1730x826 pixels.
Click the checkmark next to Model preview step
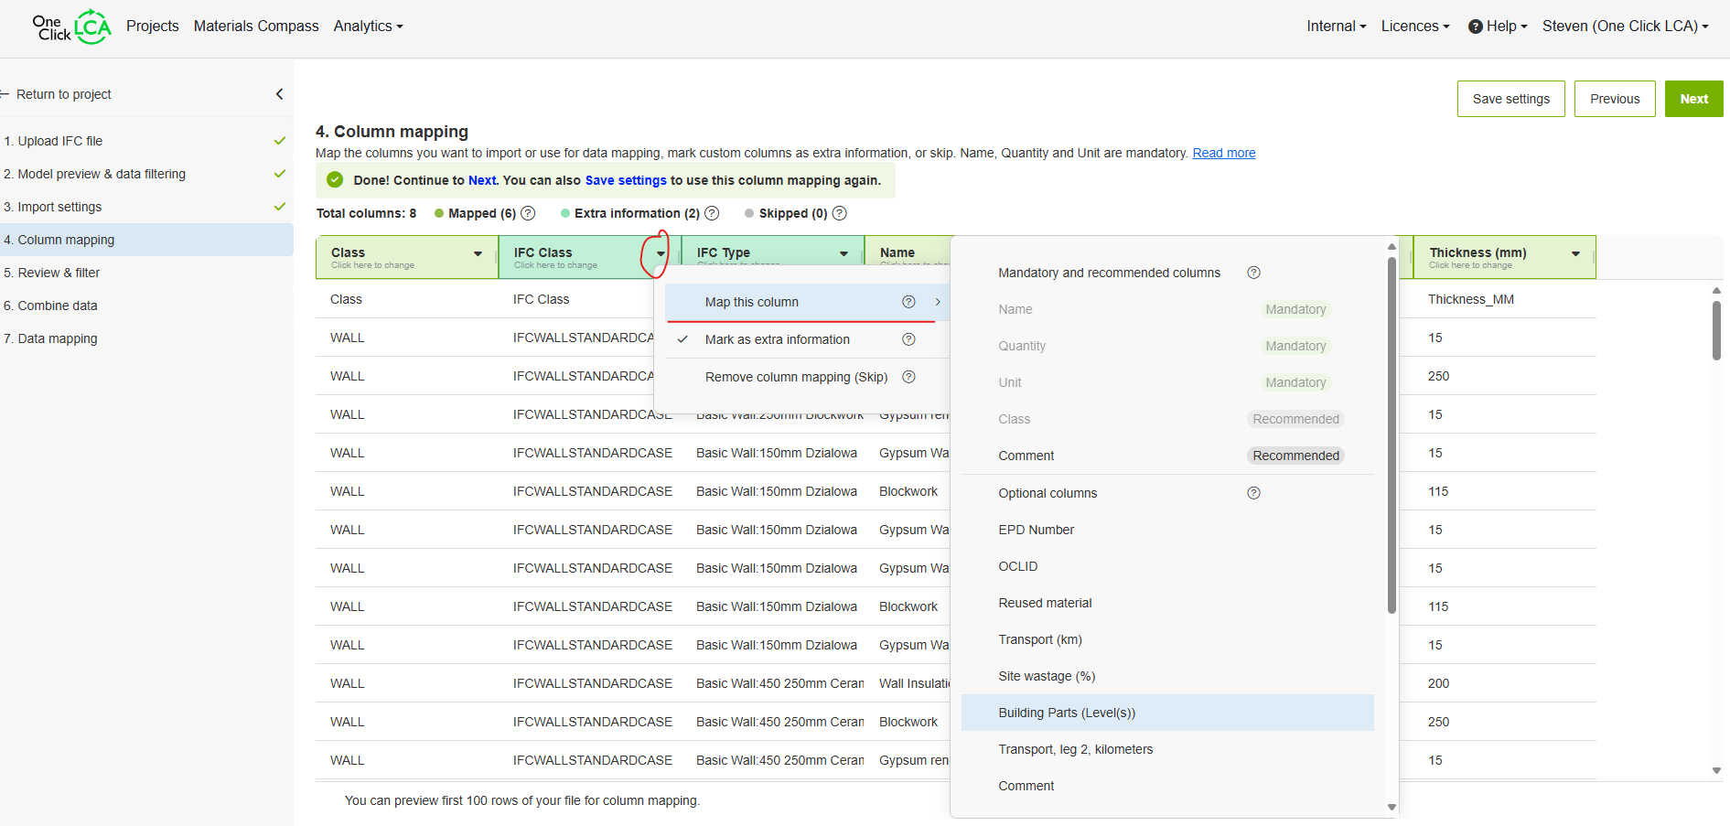pos(280,174)
